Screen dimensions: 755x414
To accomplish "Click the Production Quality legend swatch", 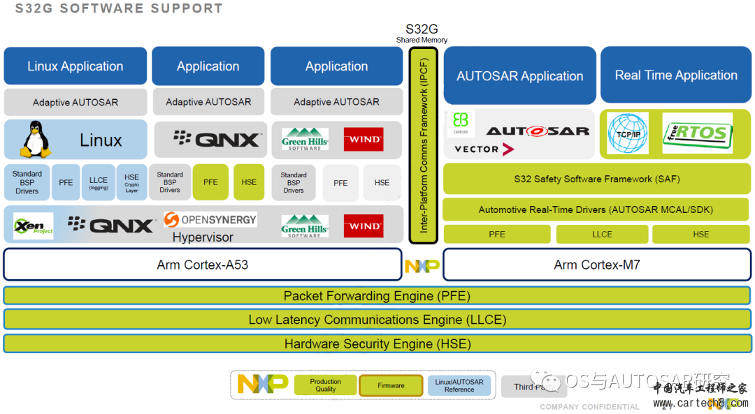I will 326,385.
